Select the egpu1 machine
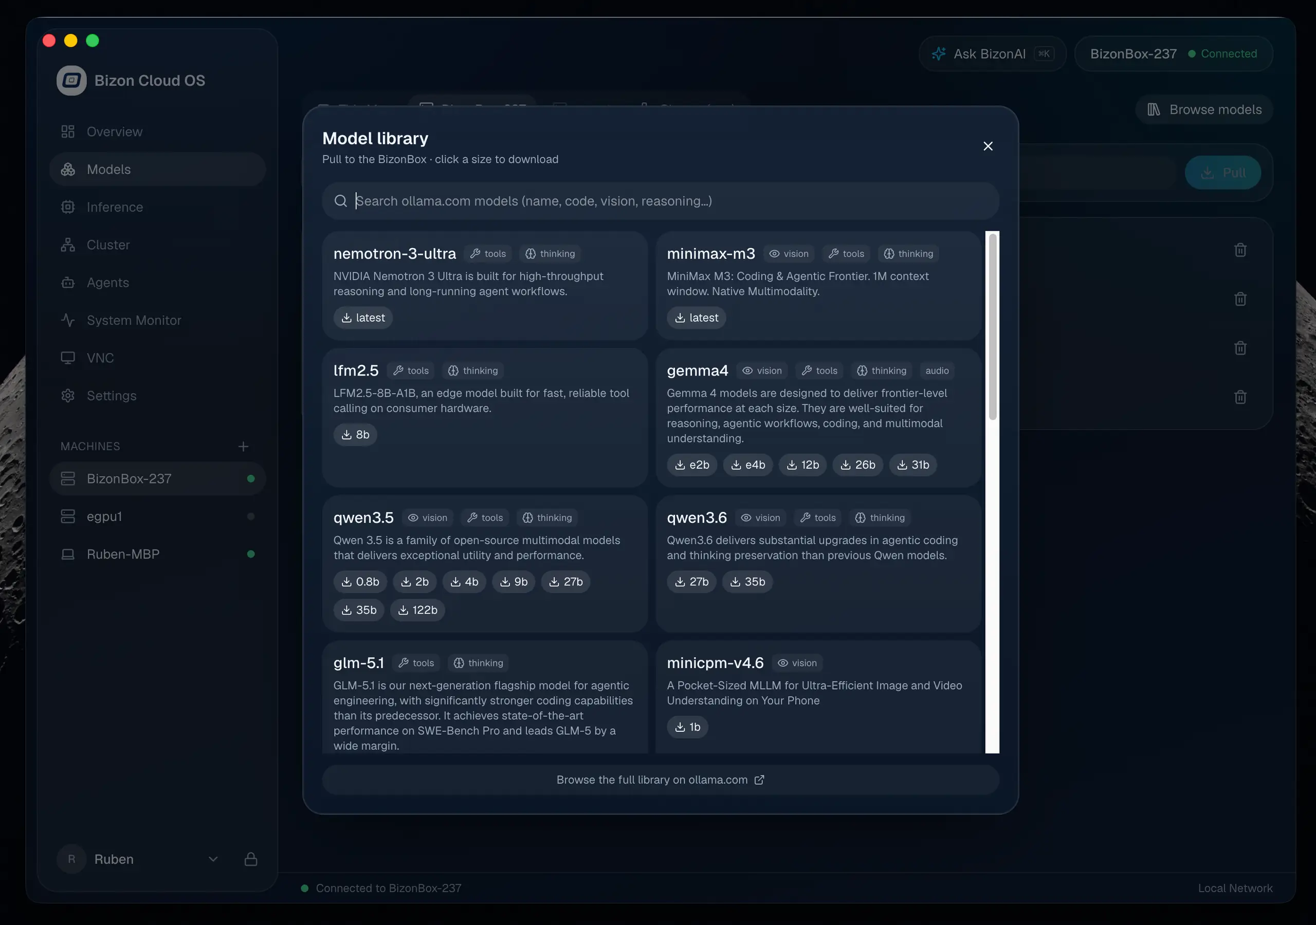 tap(157, 516)
